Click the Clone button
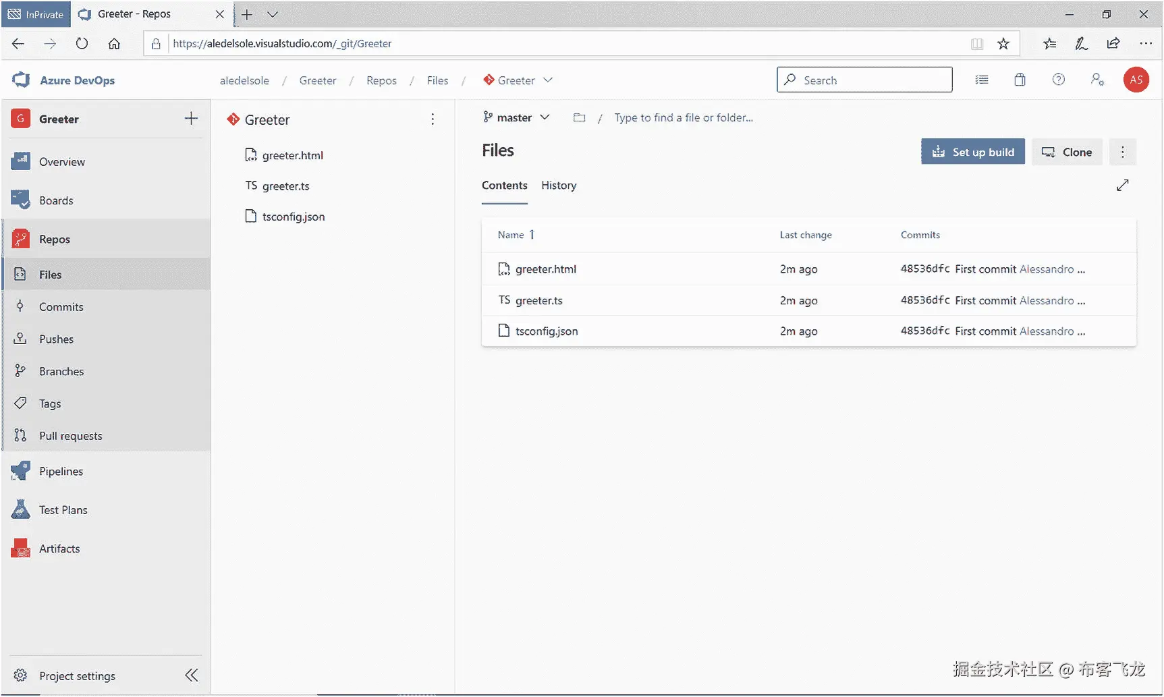The height and width of the screenshot is (697, 1164). pyautogui.click(x=1067, y=152)
